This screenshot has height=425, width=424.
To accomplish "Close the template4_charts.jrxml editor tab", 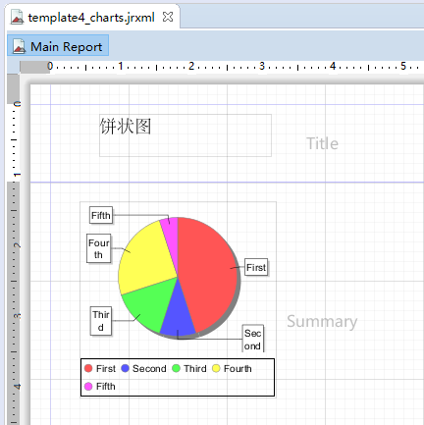I will pyautogui.click(x=168, y=17).
